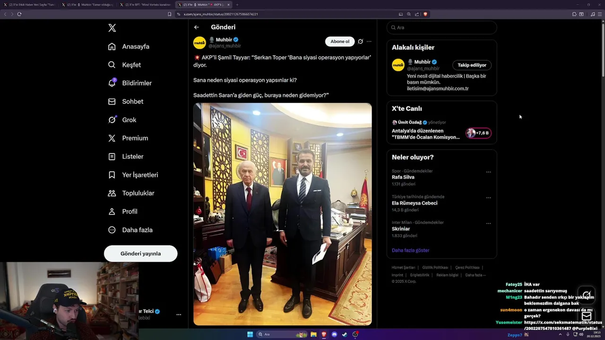Open Reklam bilgisi footer link

pyautogui.click(x=447, y=275)
